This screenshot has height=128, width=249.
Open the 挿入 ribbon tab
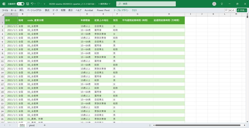tap(22, 10)
